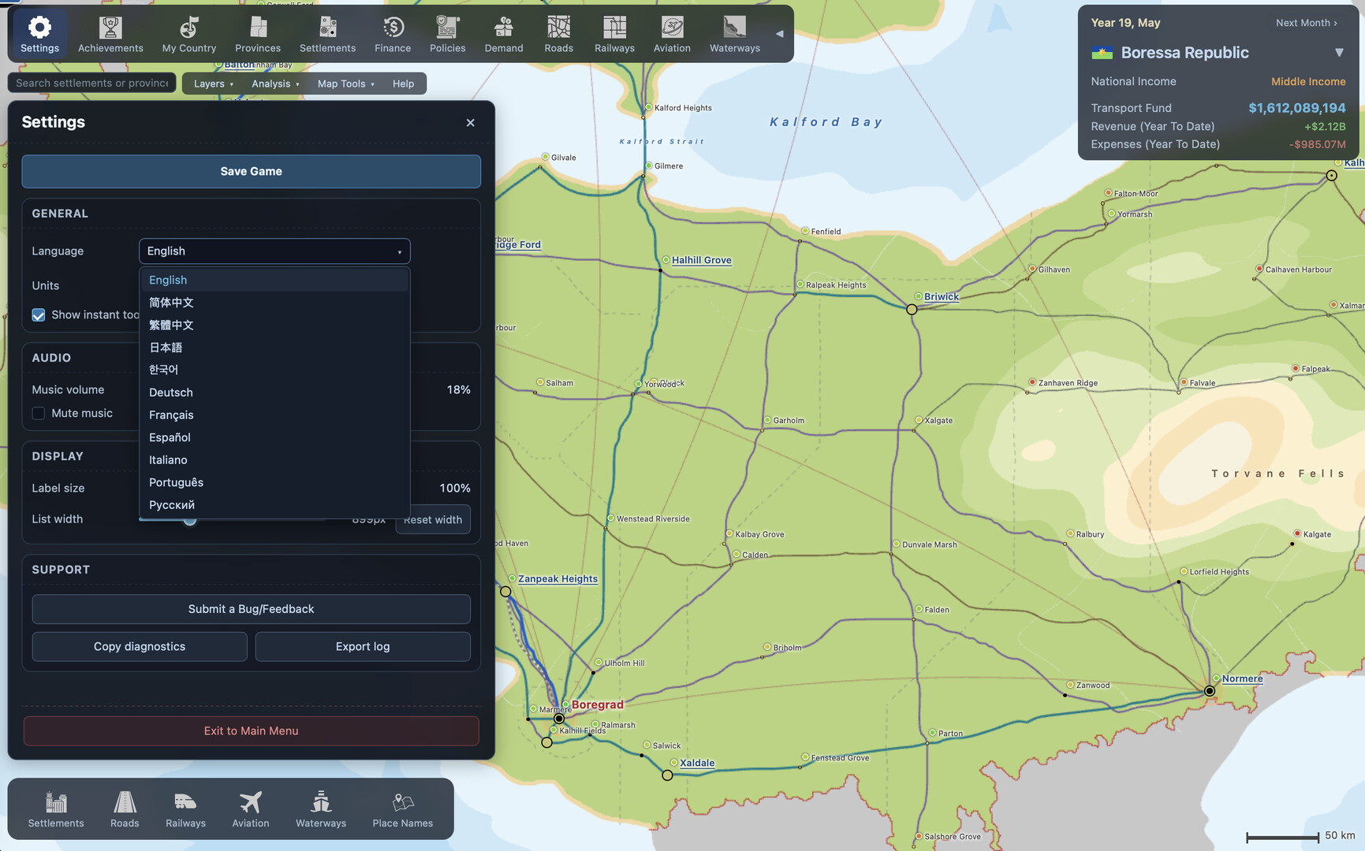Expand the Layers dropdown menu
Screen dimensions: 1365x851
coord(214,84)
